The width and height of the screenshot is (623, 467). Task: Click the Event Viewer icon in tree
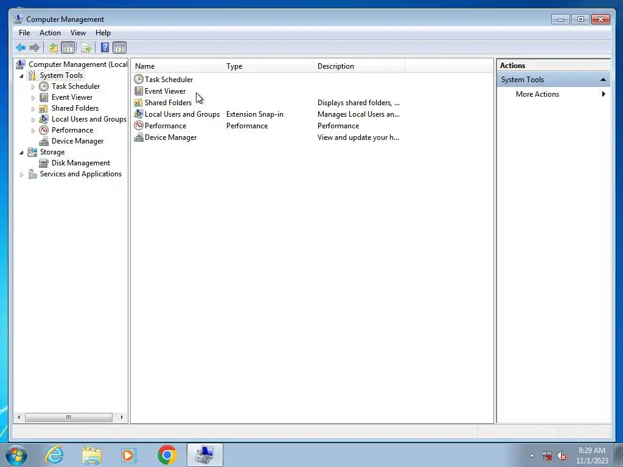[44, 97]
